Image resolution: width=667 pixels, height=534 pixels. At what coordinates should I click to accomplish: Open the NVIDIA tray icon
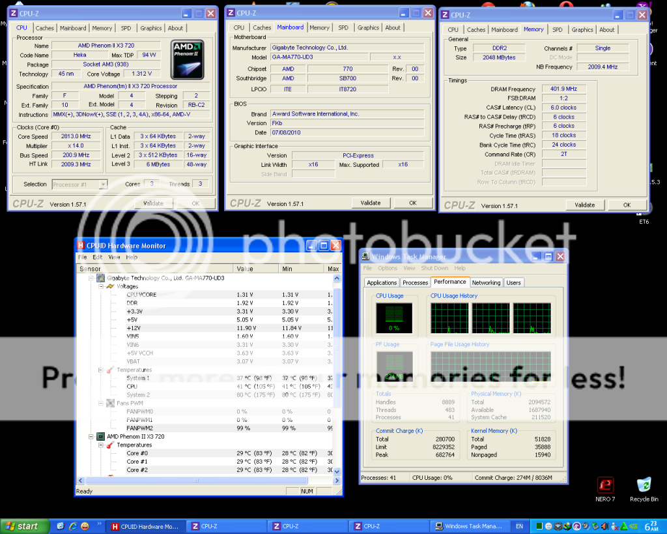(x=633, y=526)
